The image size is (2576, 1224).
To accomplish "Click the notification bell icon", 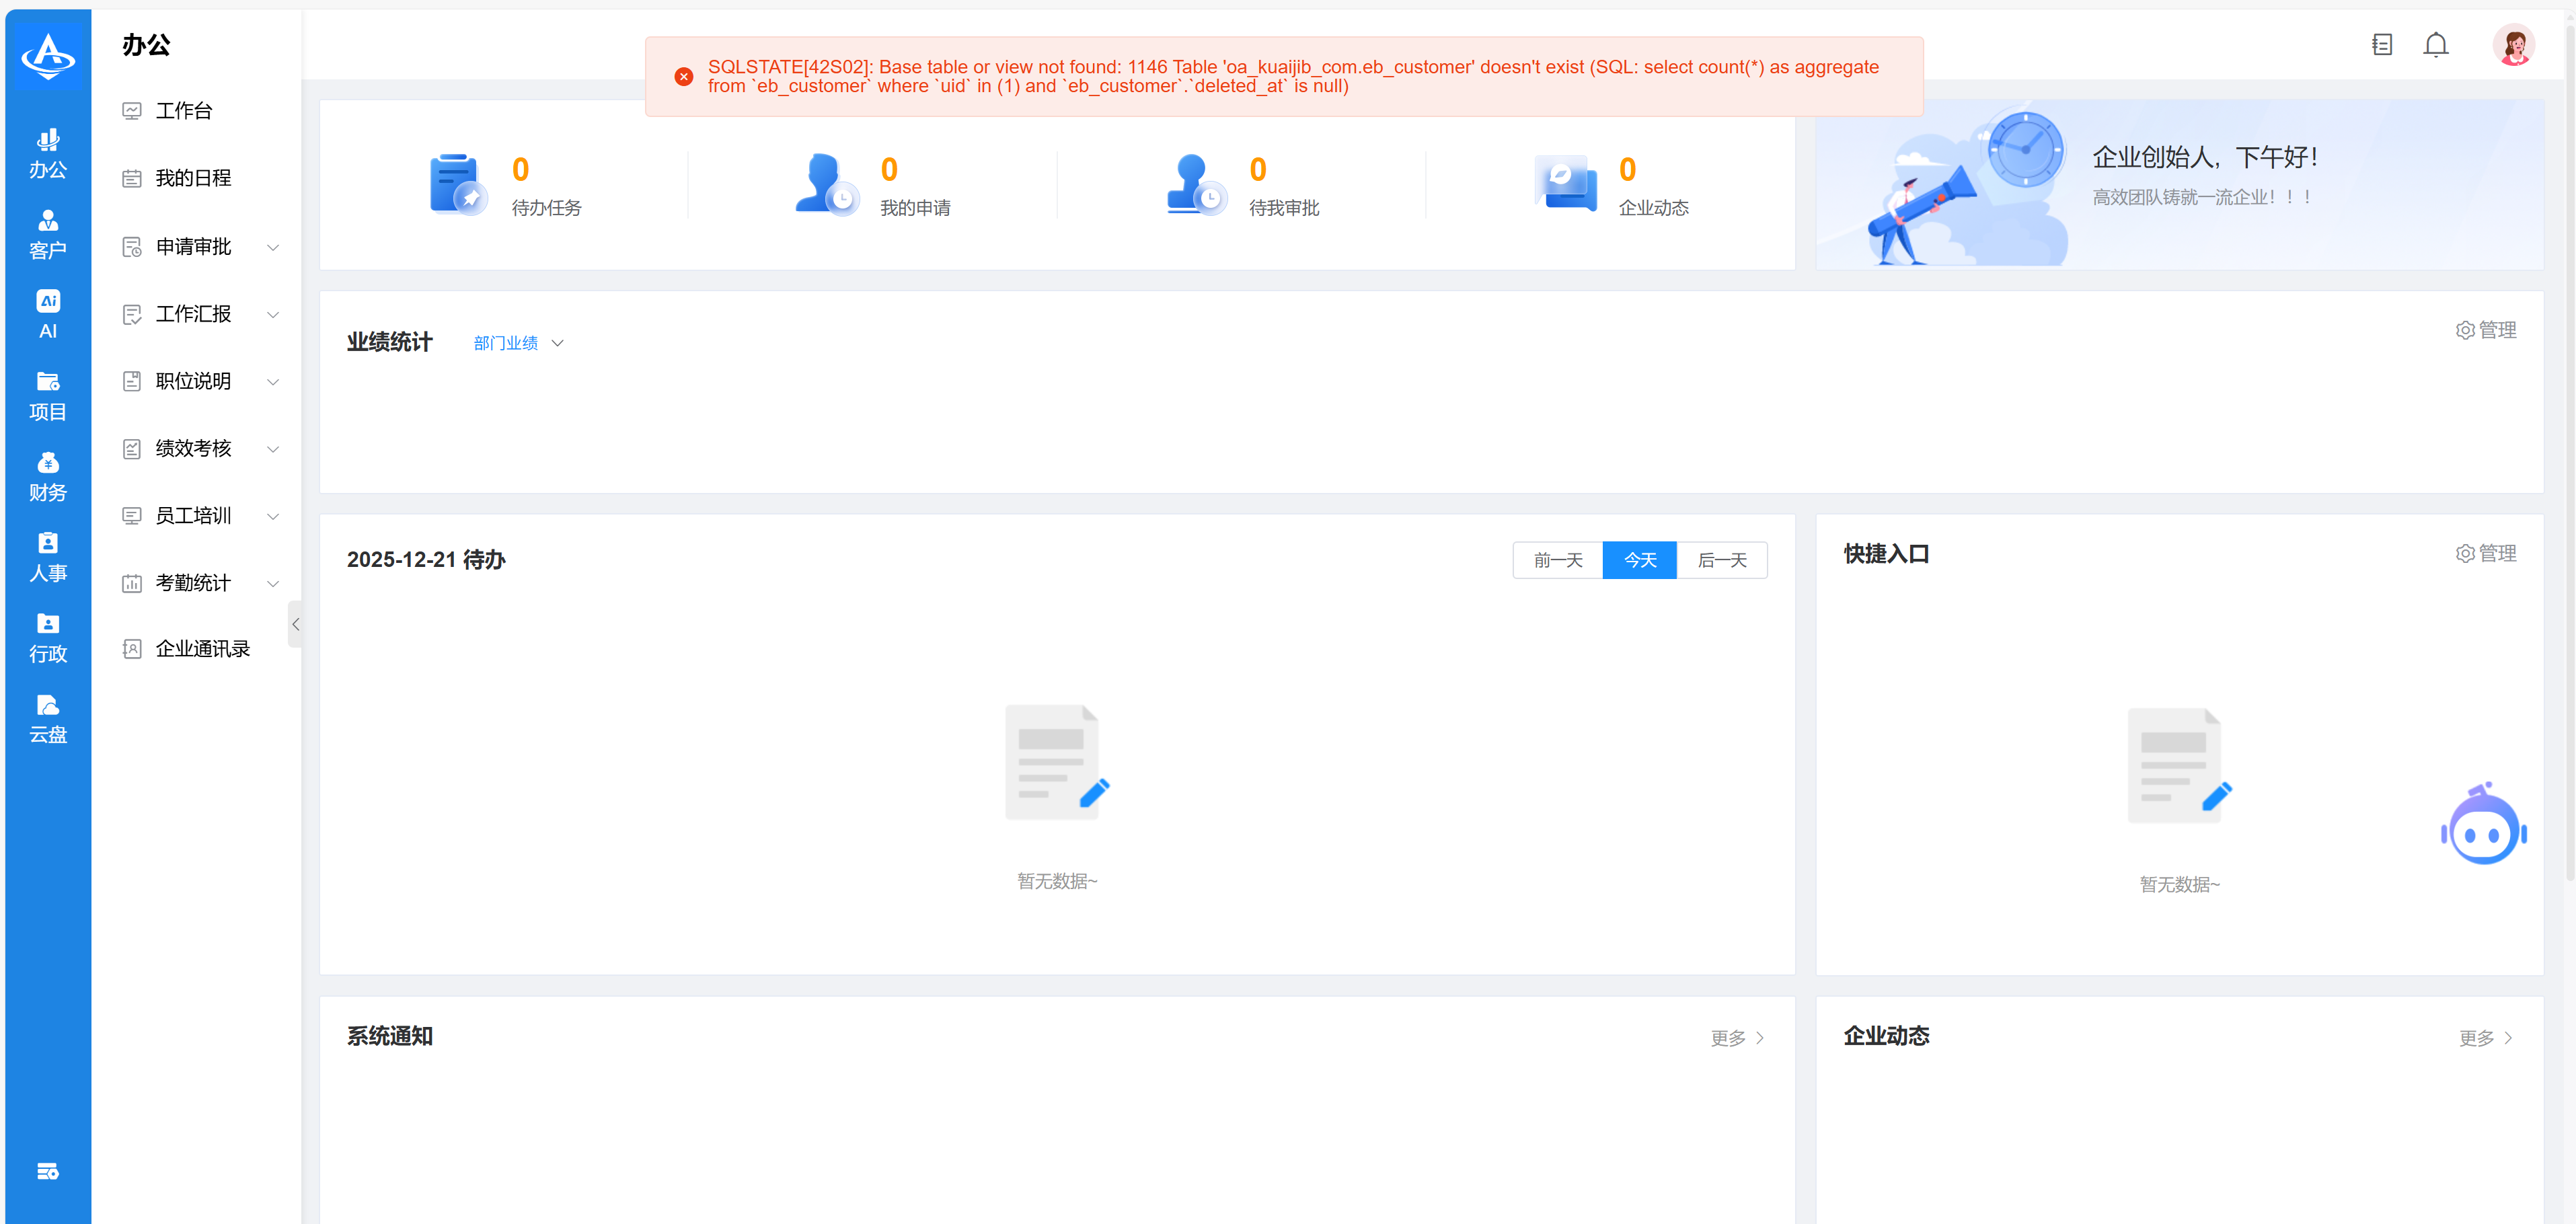I will click(2435, 45).
